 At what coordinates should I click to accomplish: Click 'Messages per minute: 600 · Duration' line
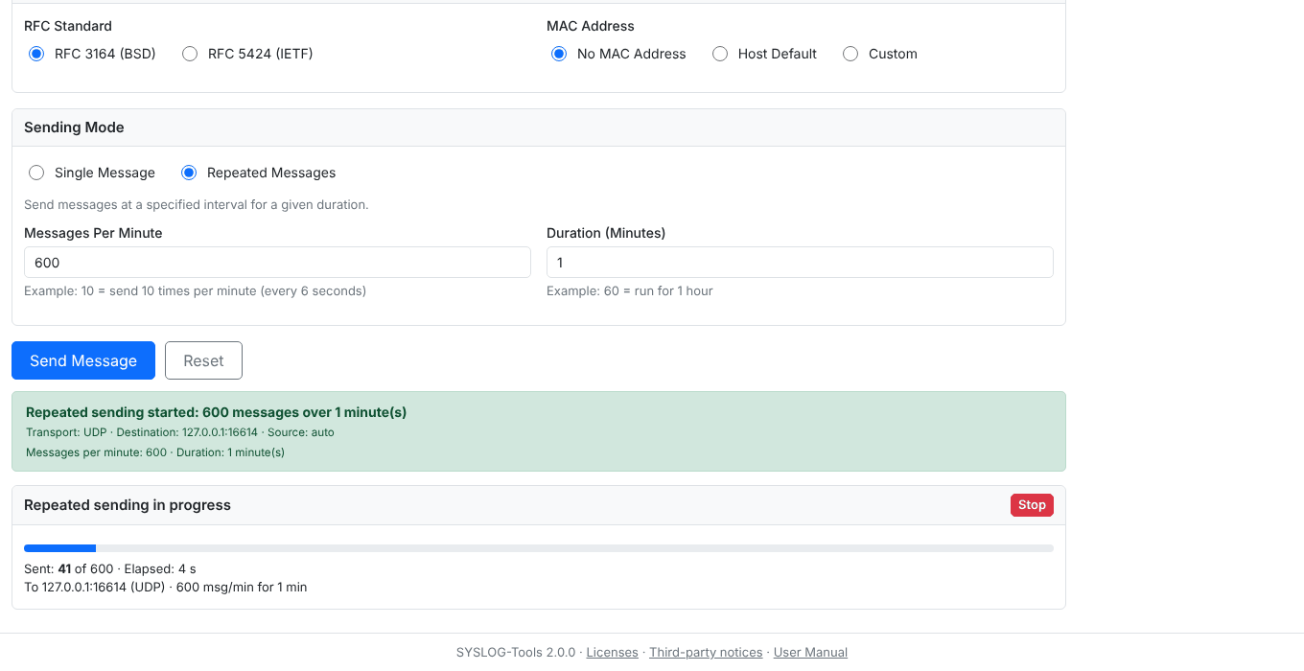click(x=155, y=452)
